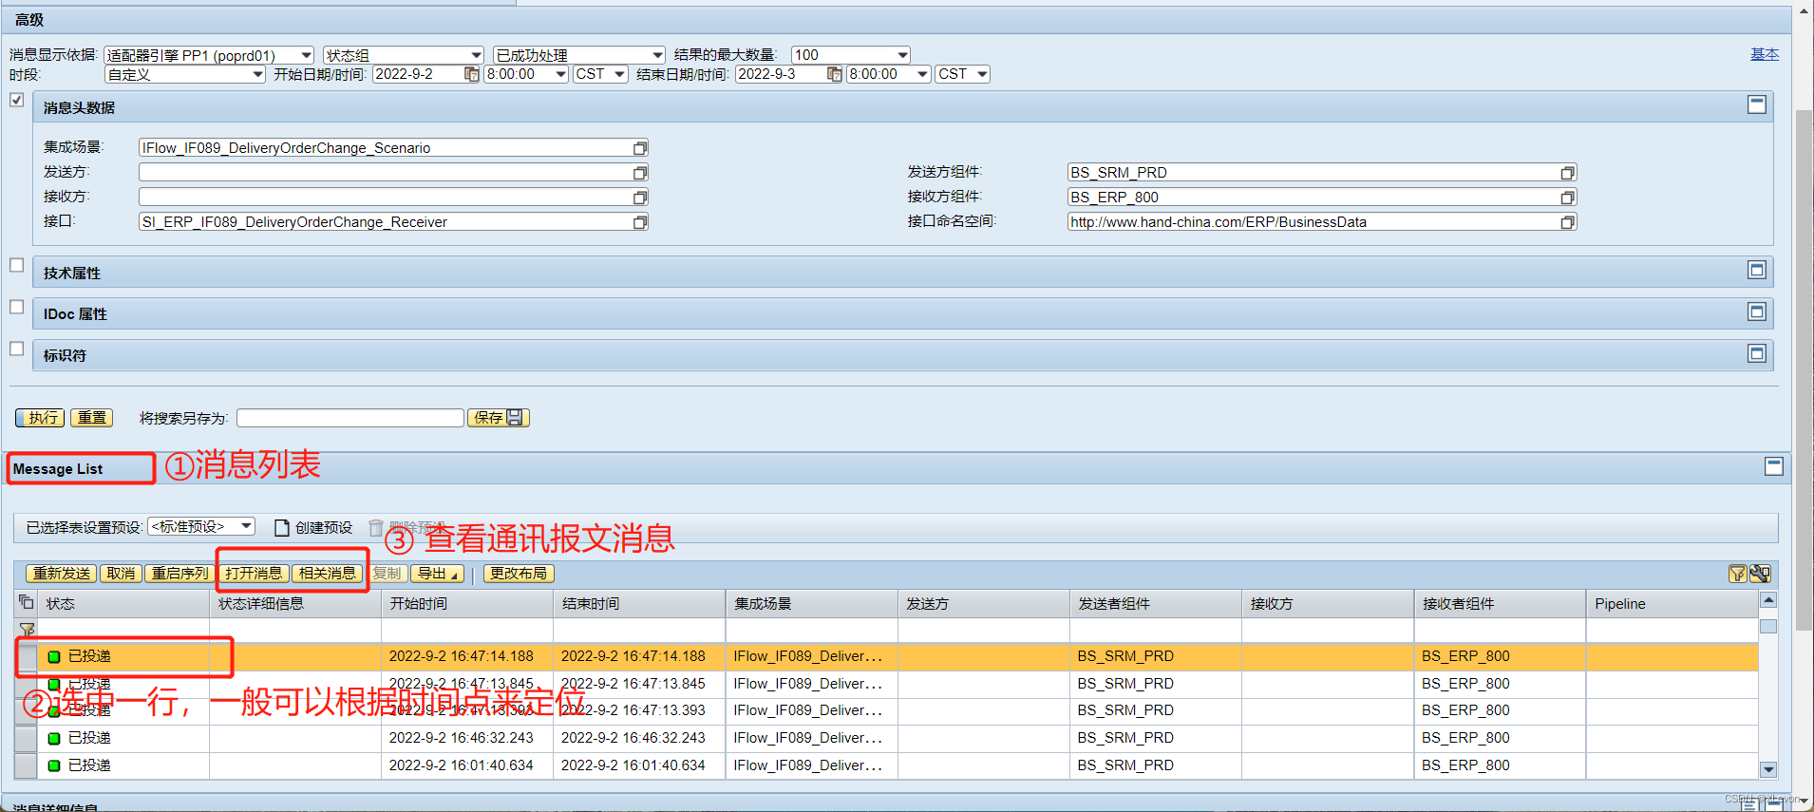Select all rows icon in table header
Image resolution: width=1814 pixels, height=812 pixels.
point(27,602)
